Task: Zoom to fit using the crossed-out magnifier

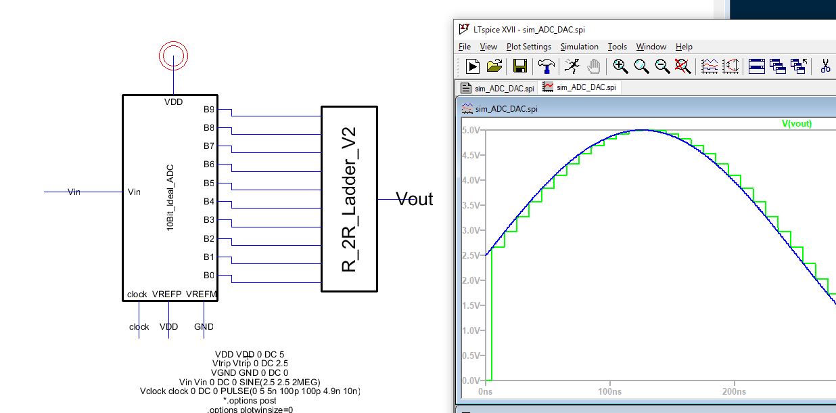Action: click(683, 66)
